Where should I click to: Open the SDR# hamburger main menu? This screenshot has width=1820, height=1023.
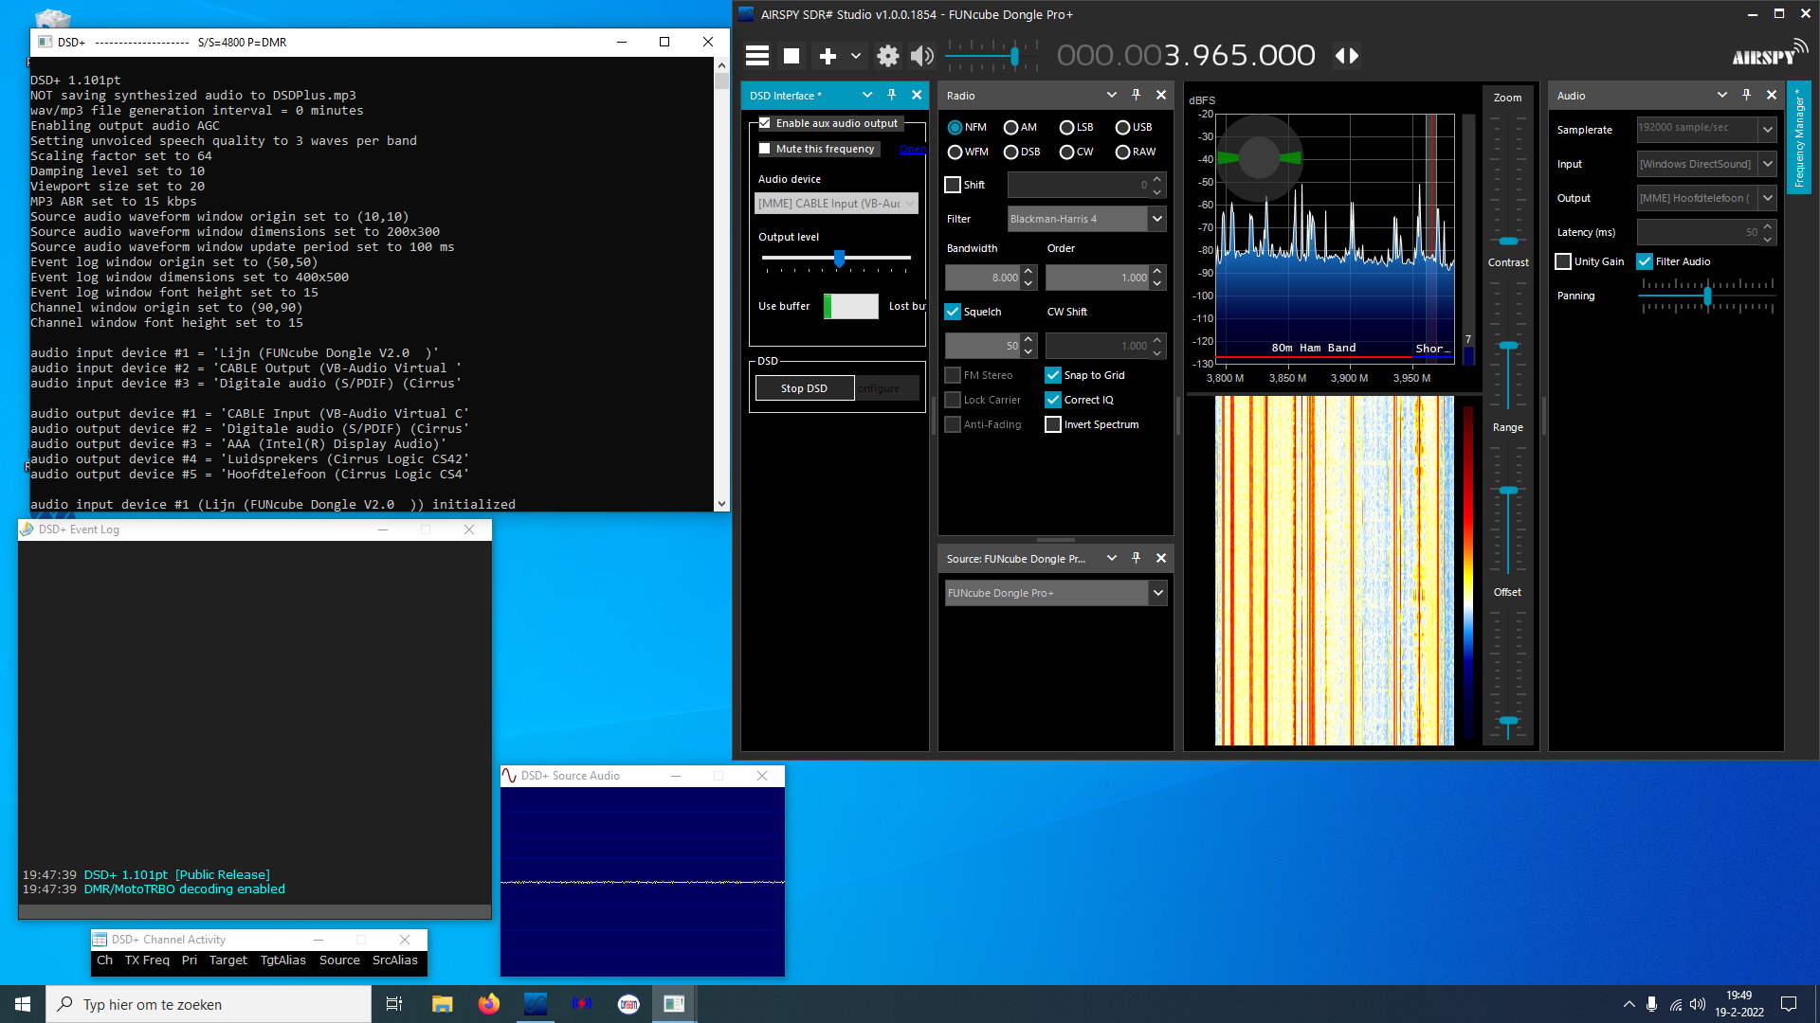756,56
